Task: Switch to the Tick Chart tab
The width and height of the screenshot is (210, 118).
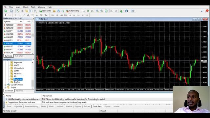Action: coord(19,56)
